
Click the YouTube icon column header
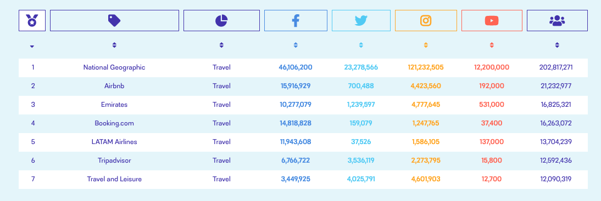coord(492,21)
